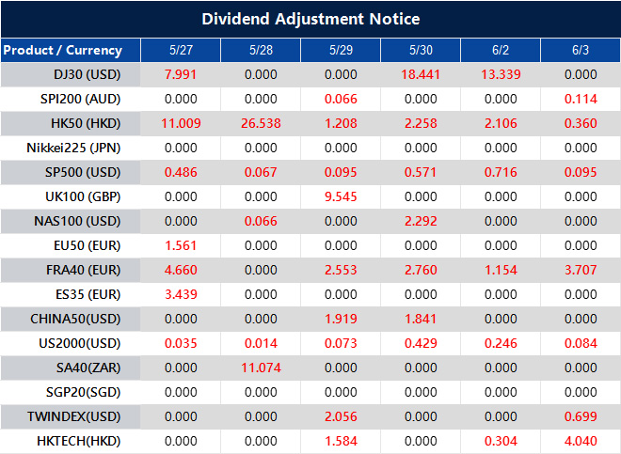Select the Product / Currency column header
This screenshot has width=621, height=454.
tap(62, 50)
